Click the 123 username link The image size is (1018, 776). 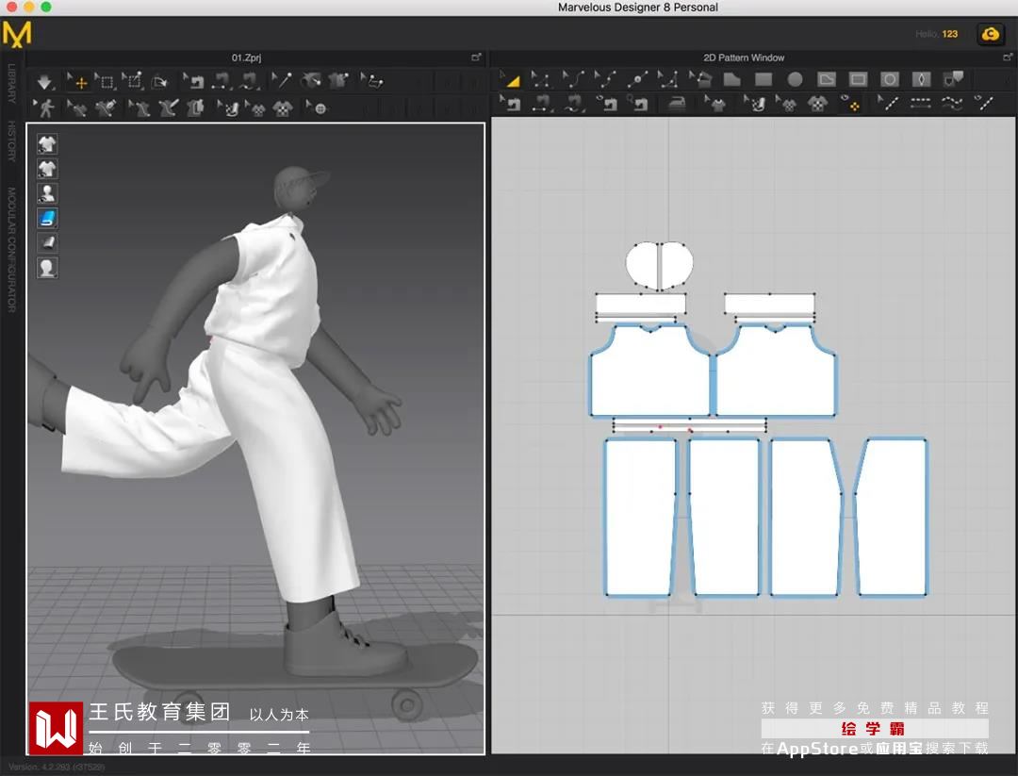click(x=949, y=34)
